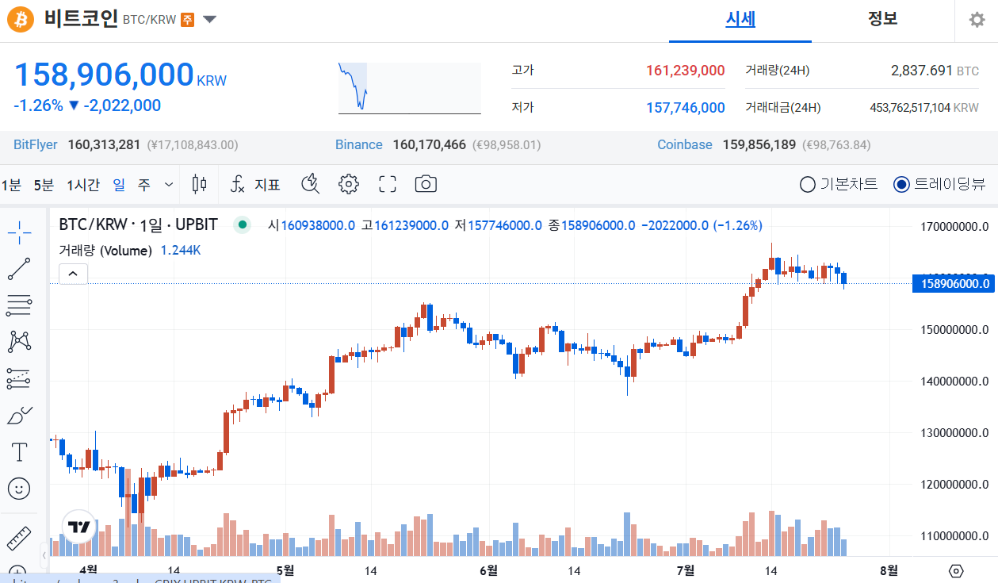998x583 pixels.
Task: Click the Binance exchange link
Action: click(359, 144)
